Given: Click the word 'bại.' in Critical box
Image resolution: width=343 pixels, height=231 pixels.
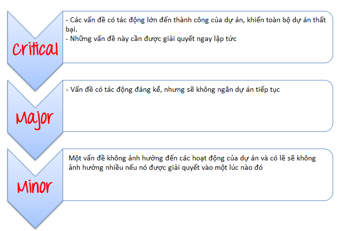Looking at the screenshot, I should click(71, 29).
